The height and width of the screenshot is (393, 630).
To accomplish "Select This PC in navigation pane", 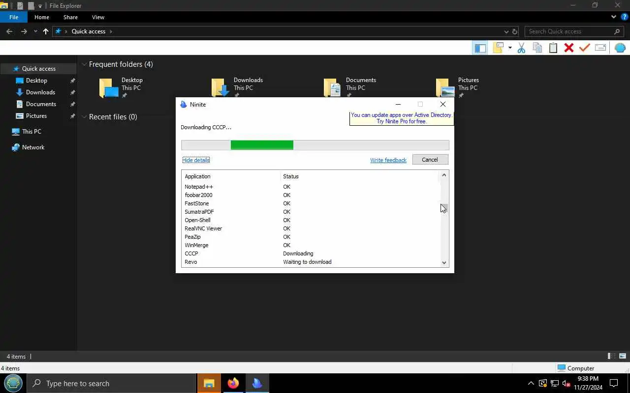I will [31, 132].
